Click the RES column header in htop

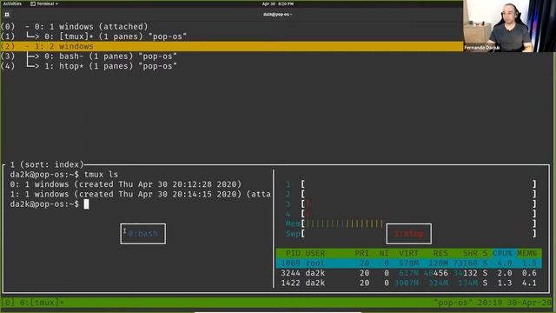pyautogui.click(x=440, y=253)
